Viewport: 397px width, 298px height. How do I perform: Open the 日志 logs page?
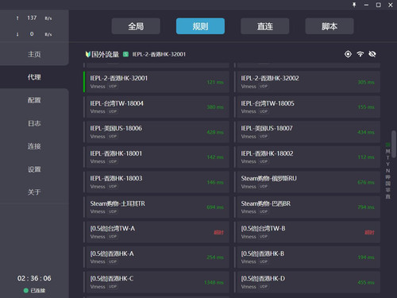[34, 123]
